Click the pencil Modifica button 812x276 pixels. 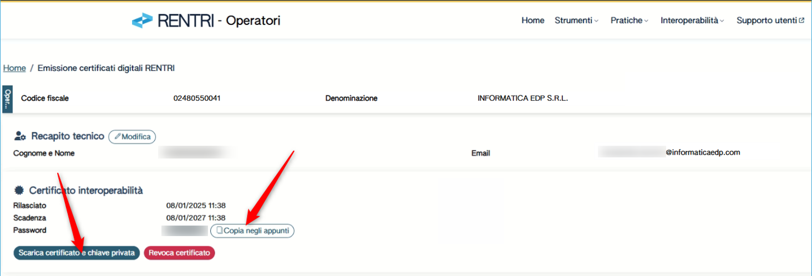[132, 137]
